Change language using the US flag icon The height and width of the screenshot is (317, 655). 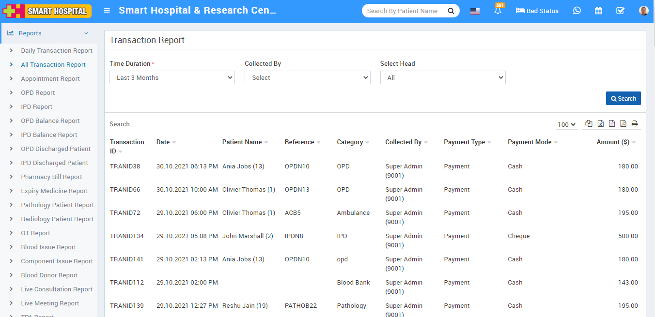[x=474, y=10]
